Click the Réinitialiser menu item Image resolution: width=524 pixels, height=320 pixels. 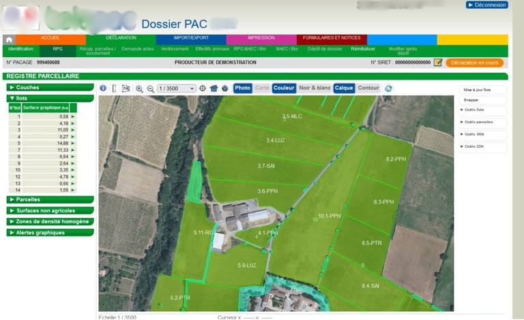click(363, 49)
